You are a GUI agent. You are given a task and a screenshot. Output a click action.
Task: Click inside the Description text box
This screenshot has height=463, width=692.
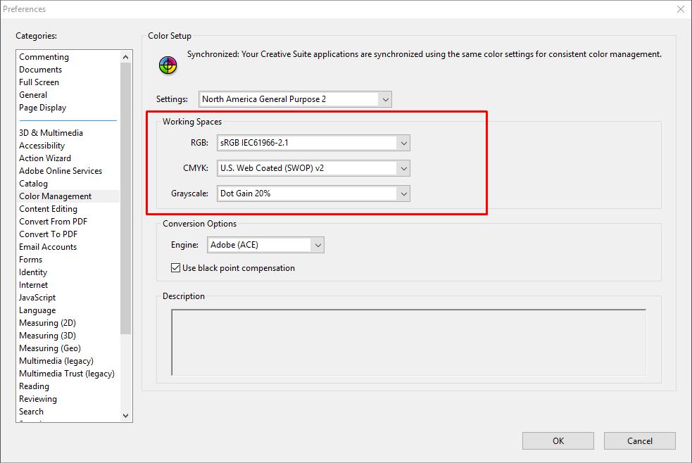tap(409, 342)
